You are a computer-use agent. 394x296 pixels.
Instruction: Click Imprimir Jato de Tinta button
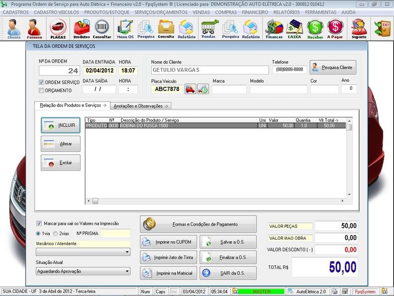[x=168, y=258]
